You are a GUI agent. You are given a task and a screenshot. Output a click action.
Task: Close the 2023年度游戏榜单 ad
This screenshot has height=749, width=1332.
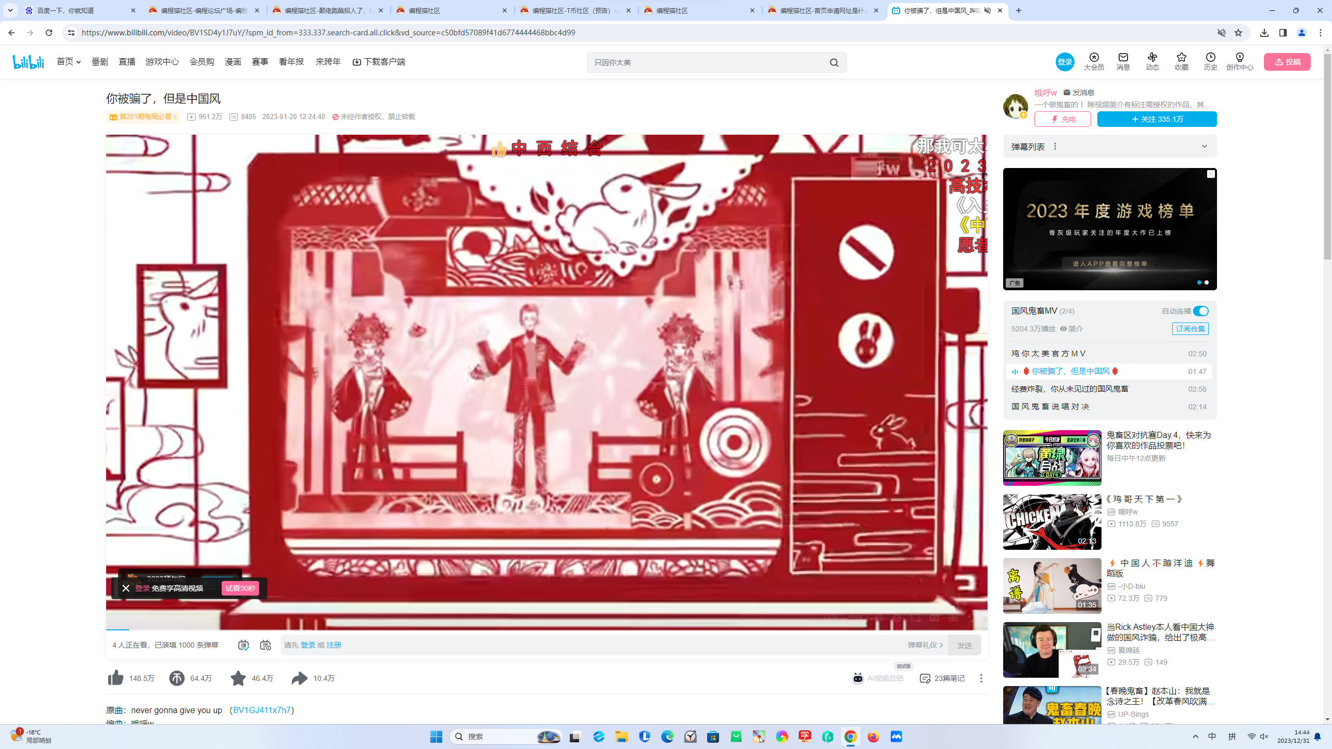tap(1211, 174)
